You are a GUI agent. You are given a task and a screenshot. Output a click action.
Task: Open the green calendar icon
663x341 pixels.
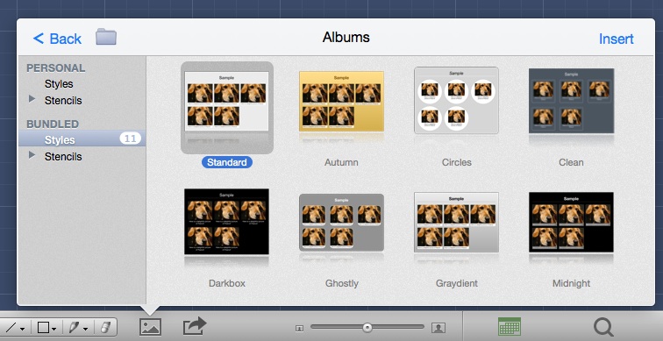click(x=510, y=327)
